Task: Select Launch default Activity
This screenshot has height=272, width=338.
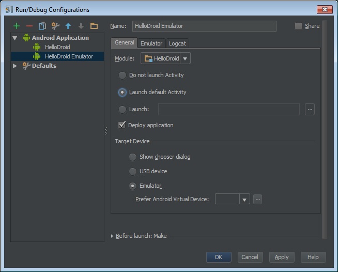Action: [122, 93]
